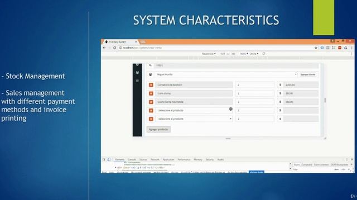Switch to the Security DevTools tab
The image size is (357, 200).
210,159
